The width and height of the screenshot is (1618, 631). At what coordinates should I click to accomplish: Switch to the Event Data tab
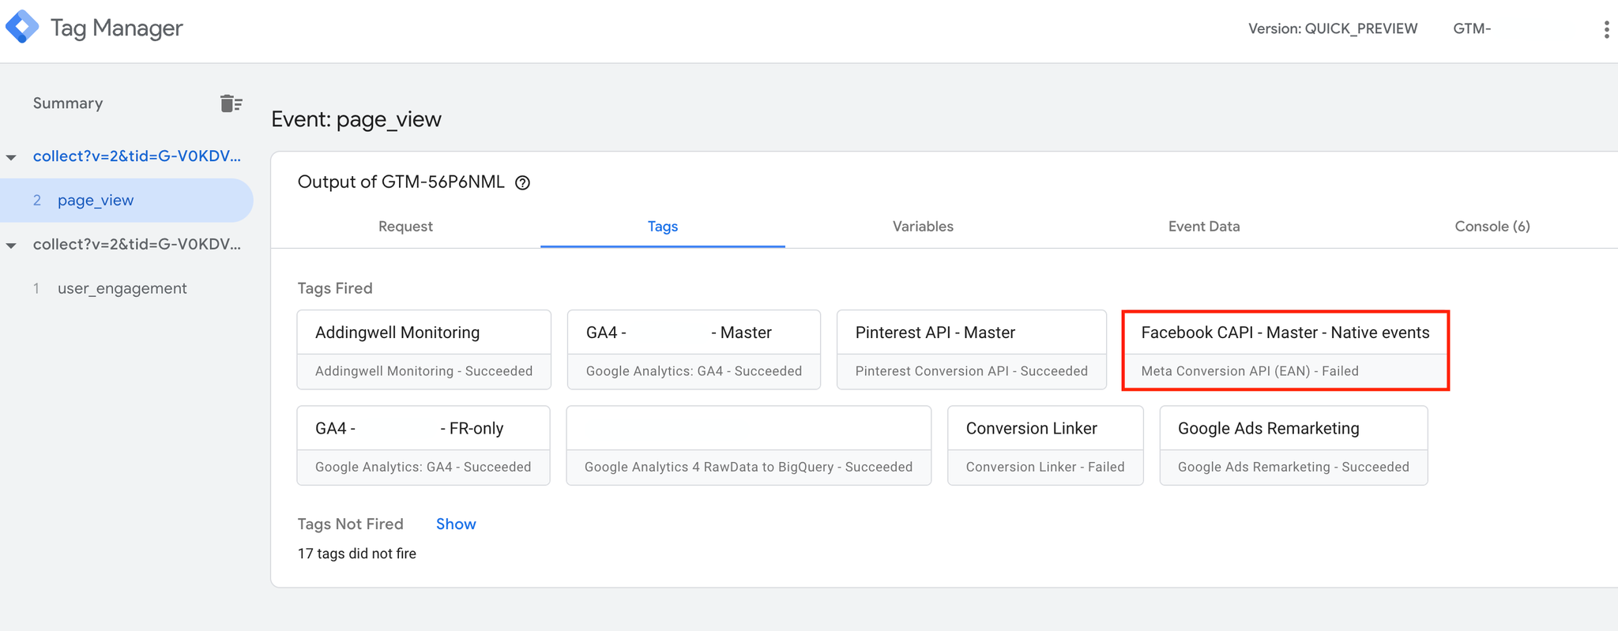click(1204, 226)
